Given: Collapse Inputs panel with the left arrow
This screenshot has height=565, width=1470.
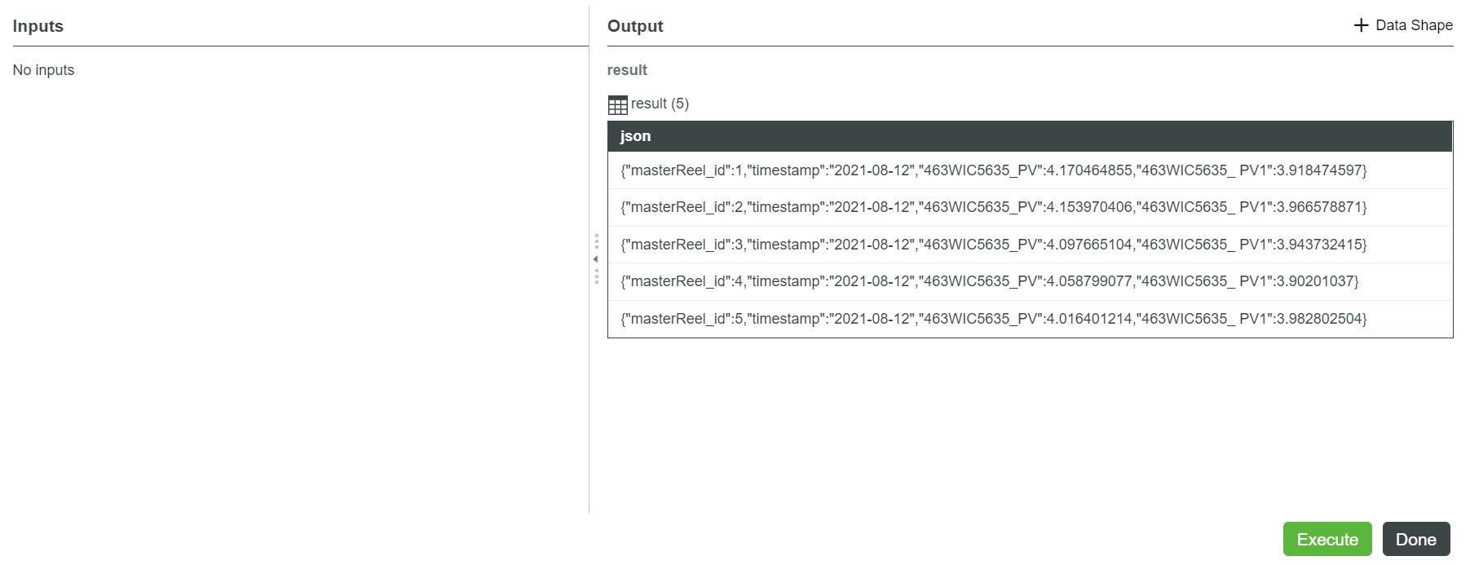Looking at the screenshot, I should 595,259.
